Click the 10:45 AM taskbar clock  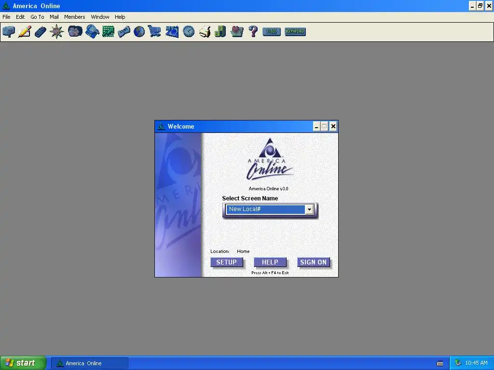[476, 363]
